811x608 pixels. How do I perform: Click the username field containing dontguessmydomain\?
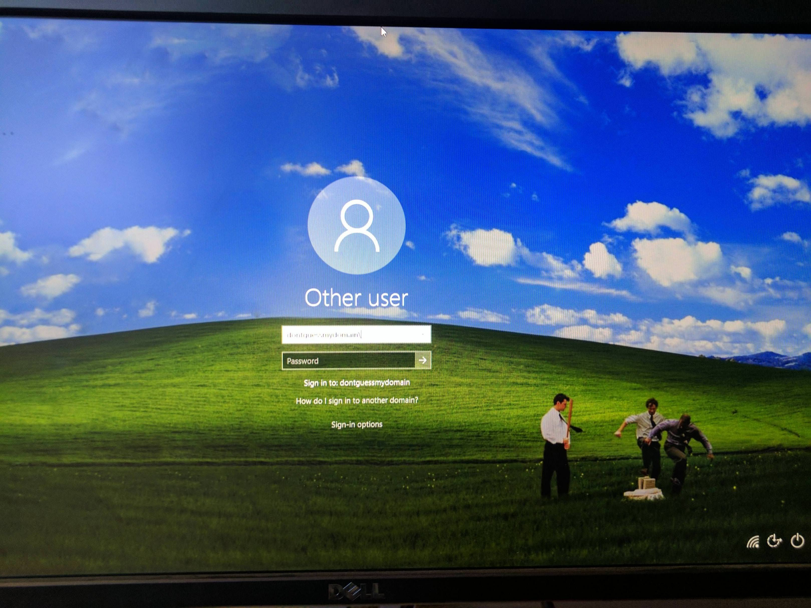[x=356, y=334]
